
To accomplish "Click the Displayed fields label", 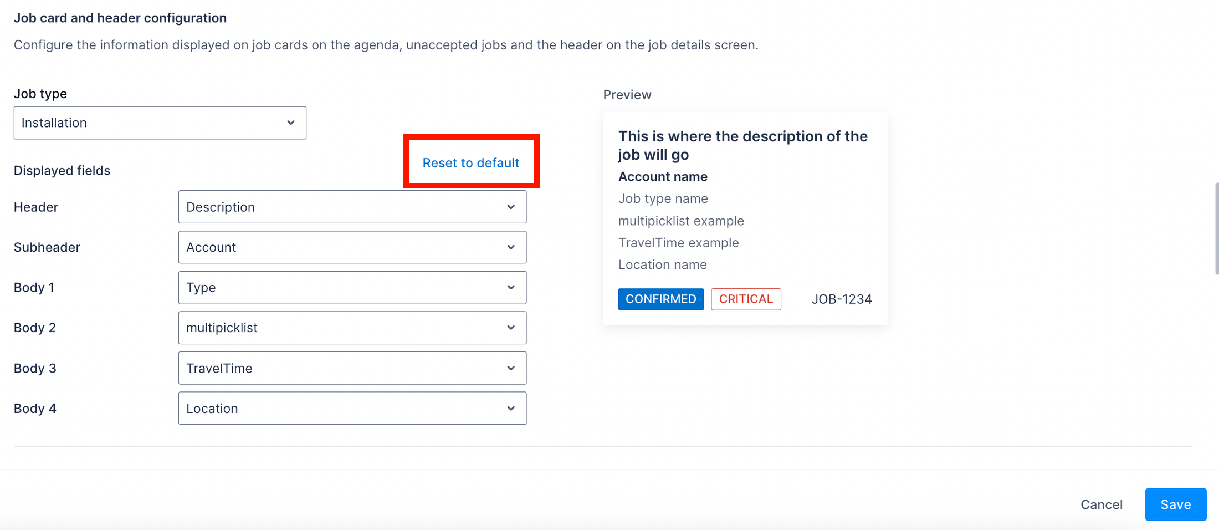I will (62, 171).
